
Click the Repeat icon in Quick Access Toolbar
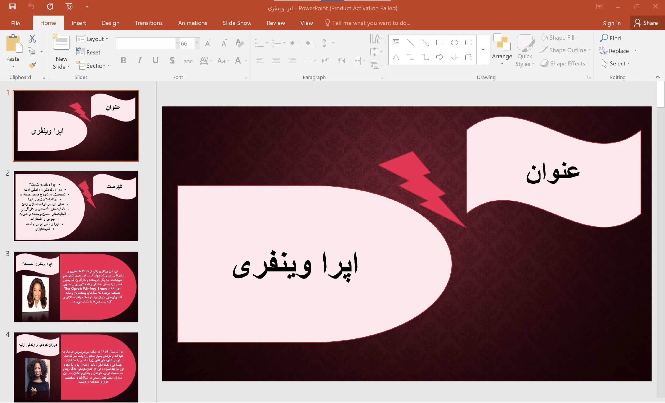click(x=50, y=6)
